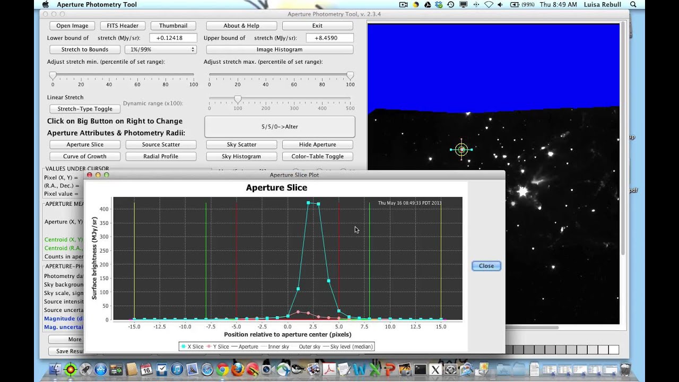
Task: Click the stretch min slider handle
Action: pyautogui.click(x=53, y=76)
